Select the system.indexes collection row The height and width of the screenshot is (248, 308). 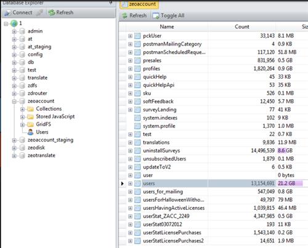[x=213, y=118]
